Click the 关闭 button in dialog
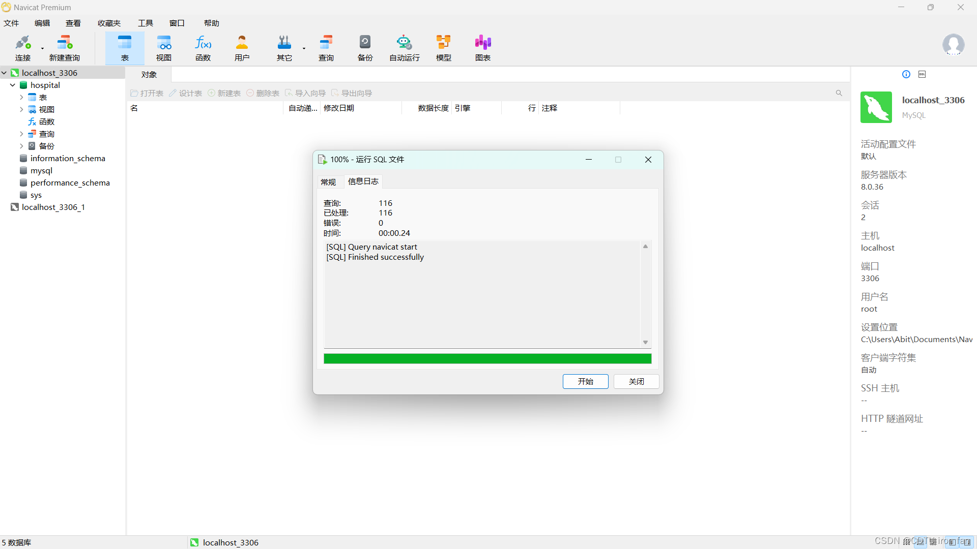The width and height of the screenshot is (977, 549). point(636,381)
